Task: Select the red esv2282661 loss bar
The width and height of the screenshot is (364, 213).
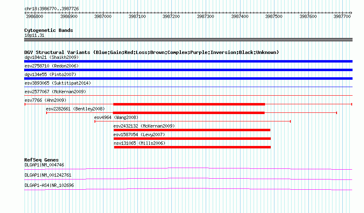Action: (x=189, y=113)
